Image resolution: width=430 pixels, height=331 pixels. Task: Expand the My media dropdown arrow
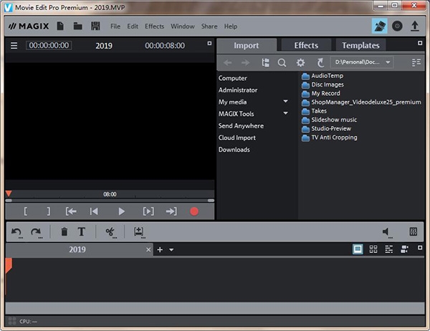click(285, 102)
